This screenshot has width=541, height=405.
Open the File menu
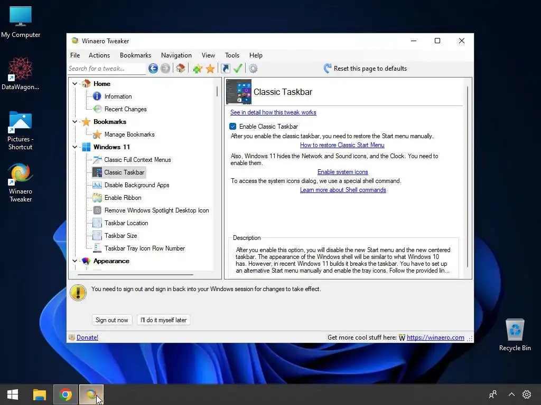point(75,55)
